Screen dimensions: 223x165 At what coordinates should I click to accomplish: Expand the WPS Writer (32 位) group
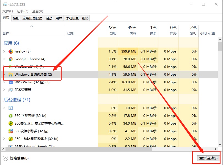[4, 82]
